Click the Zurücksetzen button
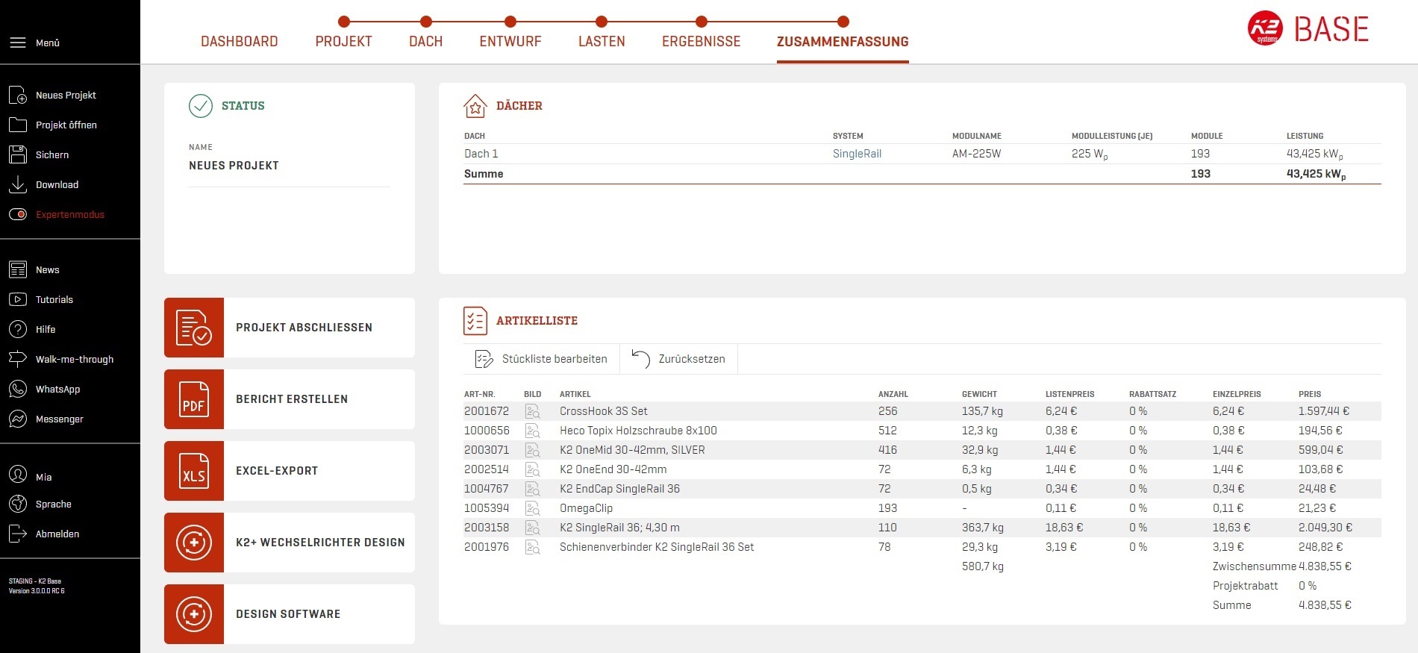The image size is (1418, 653). point(678,359)
